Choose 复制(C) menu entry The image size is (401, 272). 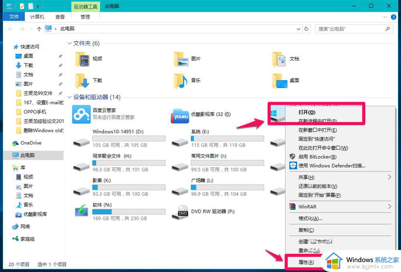306,230
